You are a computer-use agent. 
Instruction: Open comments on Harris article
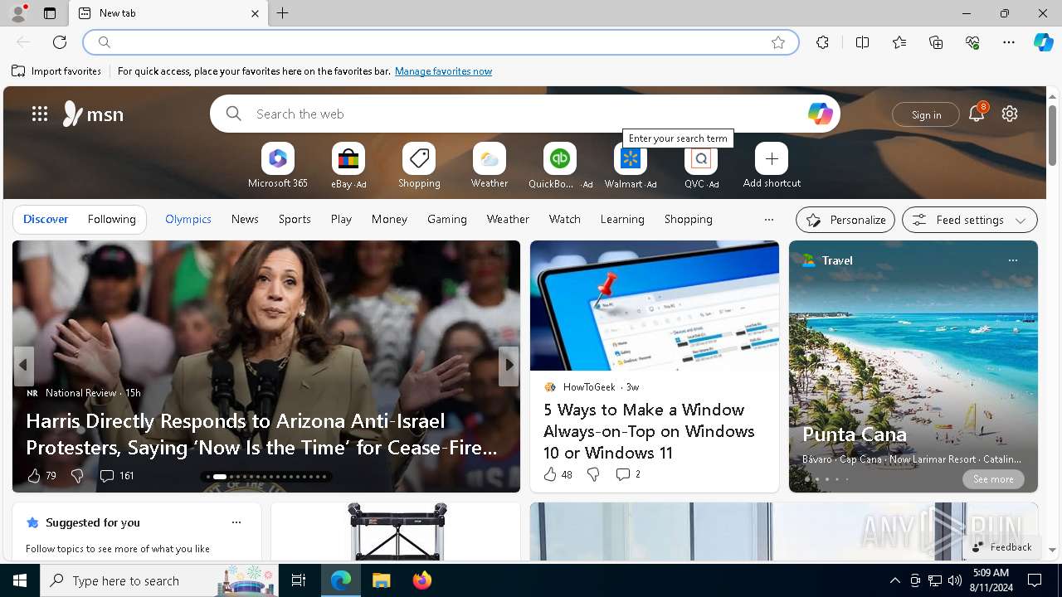[116, 475]
